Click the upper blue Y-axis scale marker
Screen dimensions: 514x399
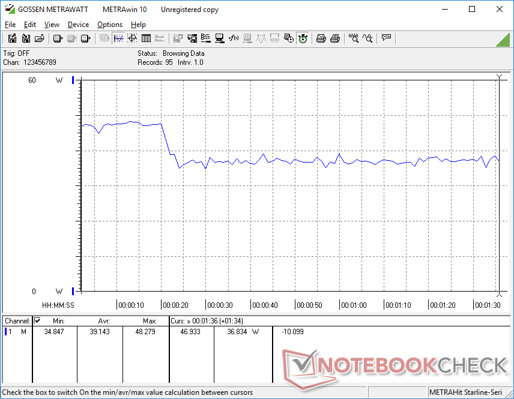point(73,80)
